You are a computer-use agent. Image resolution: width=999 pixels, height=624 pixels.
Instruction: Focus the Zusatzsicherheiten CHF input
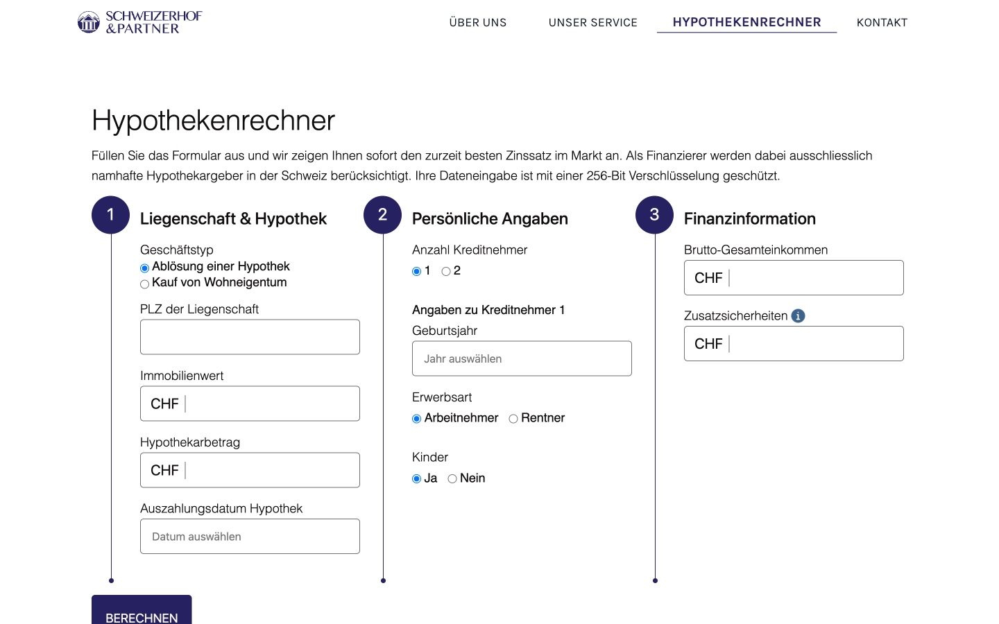click(794, 344)
